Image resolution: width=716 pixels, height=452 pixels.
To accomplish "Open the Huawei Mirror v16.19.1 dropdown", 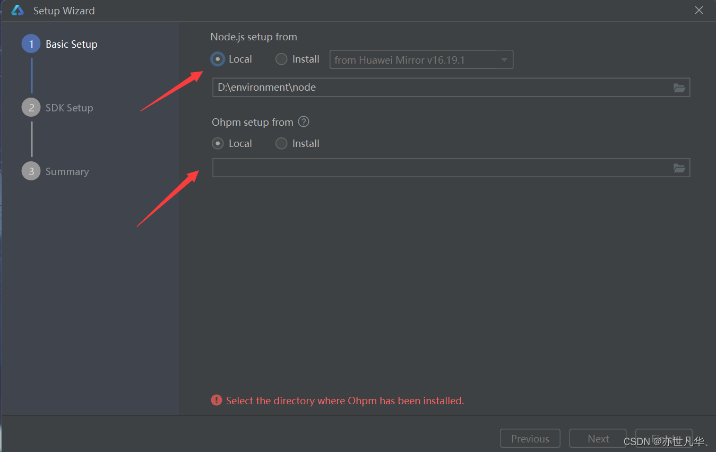I will 421,59.
